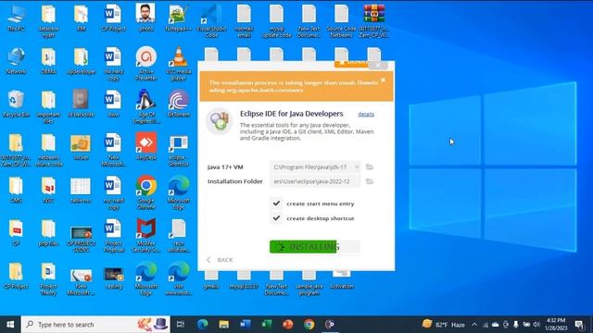Open the 82°F Haze weather widget

coord(443,325)
